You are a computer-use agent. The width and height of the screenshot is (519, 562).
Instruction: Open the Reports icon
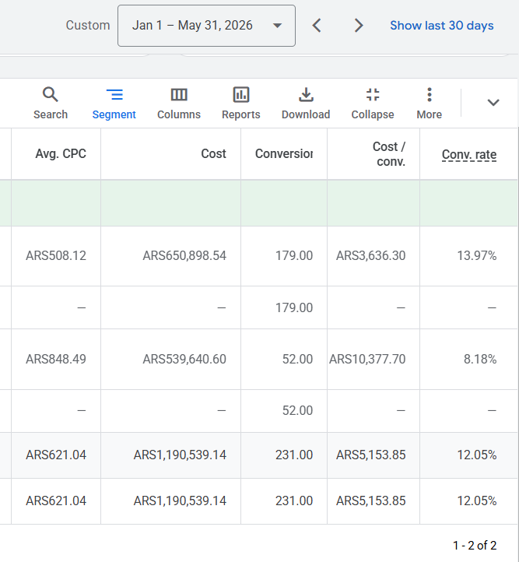pos(241,95)
